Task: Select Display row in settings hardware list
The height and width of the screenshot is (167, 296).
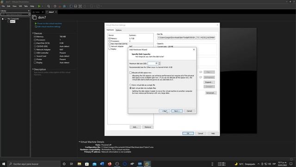Action: pyautogui.click(x=130, y=49)
